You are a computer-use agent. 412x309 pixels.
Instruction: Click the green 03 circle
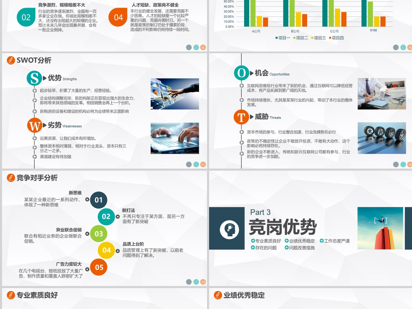coord(99,233)
